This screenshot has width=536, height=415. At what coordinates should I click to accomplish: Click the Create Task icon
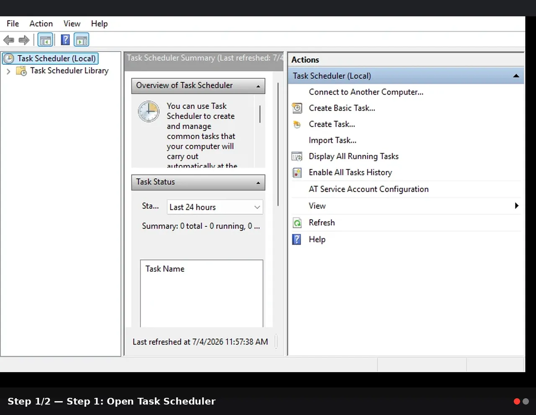coord(297,124)
